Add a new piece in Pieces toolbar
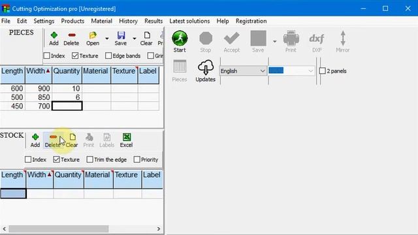Image resolution: width=418 pixels, height=235 pixels. point(54,39)
